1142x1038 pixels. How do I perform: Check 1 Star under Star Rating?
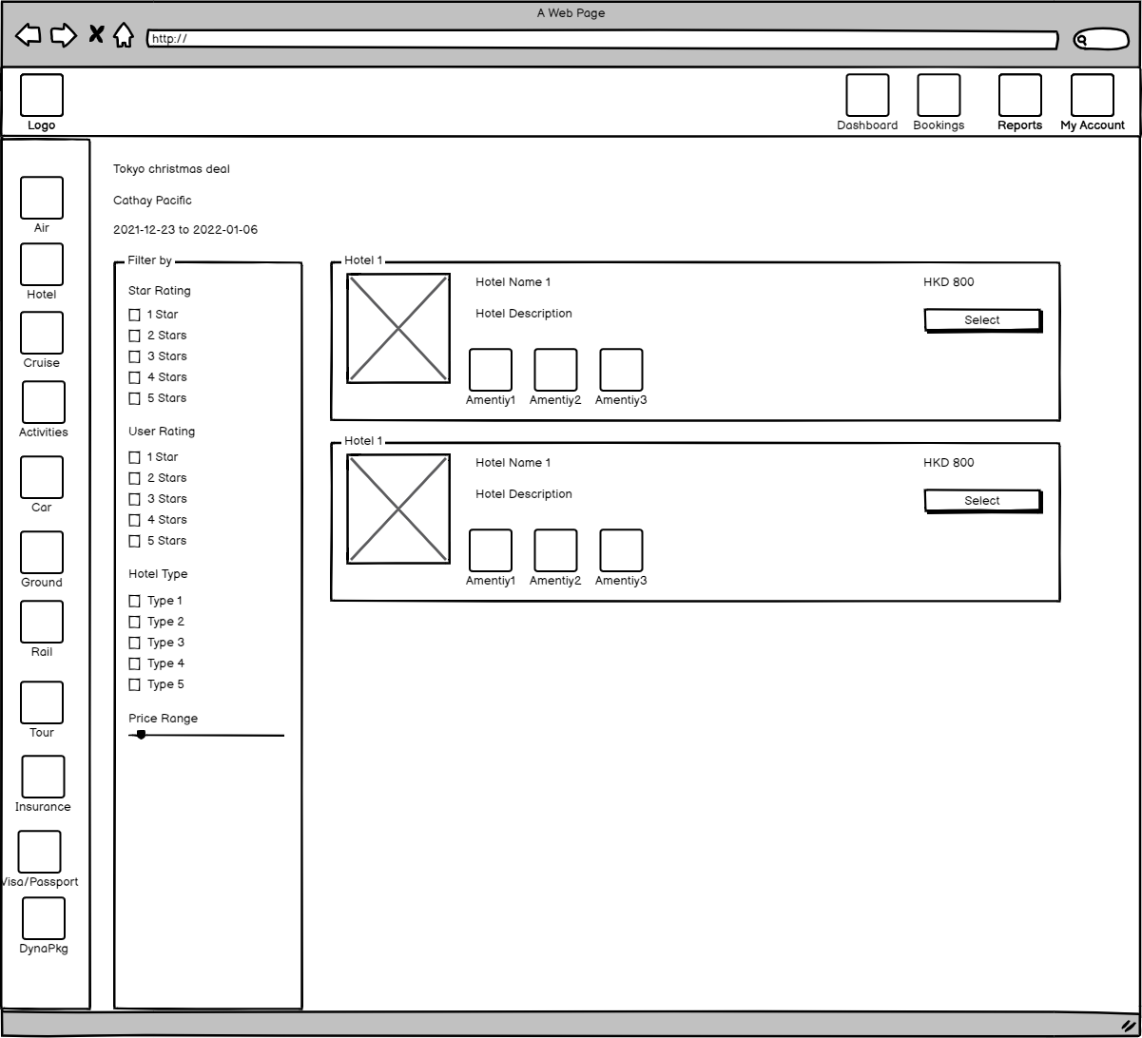tap(134, 315)
